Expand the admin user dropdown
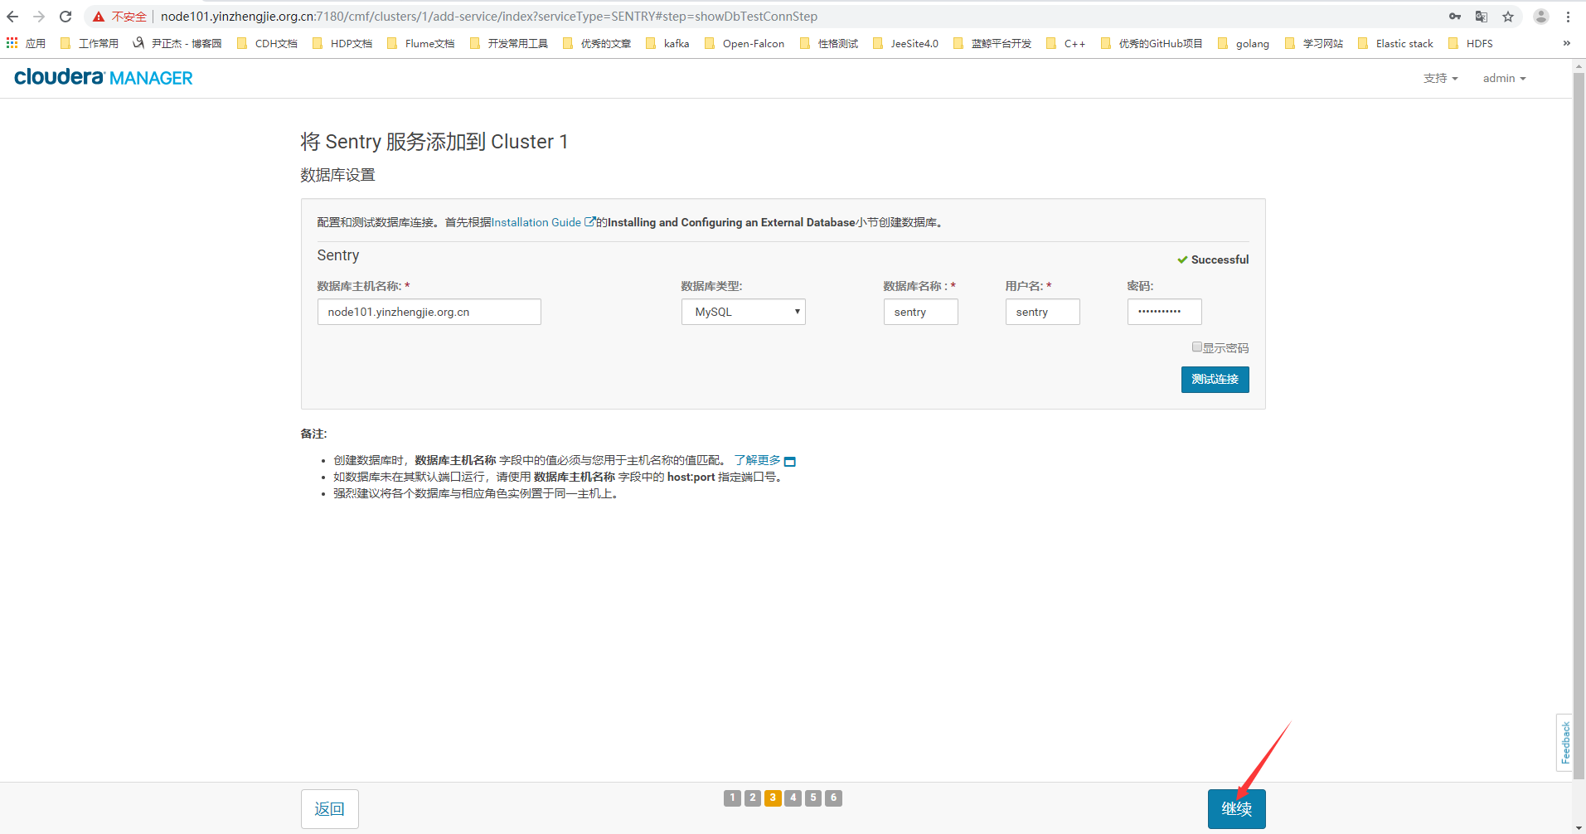Image resolution: width=1586 pixels, height=834 pixels. coord(1504,78)
